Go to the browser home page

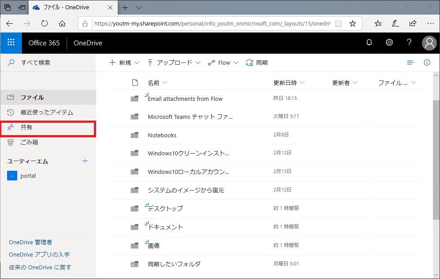62,23
